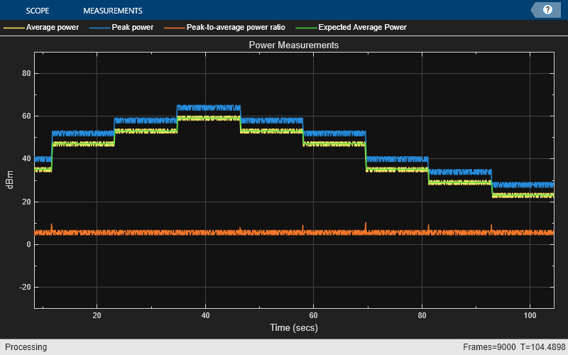568x355 pixels.
Task: Open the help question mark icon
Action: click(547, 10)
